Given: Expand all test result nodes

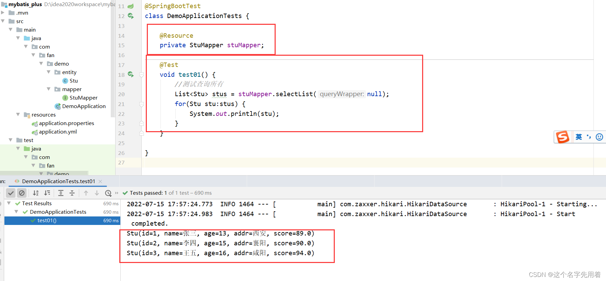Looking at the screenshot, I should point(61,193).
